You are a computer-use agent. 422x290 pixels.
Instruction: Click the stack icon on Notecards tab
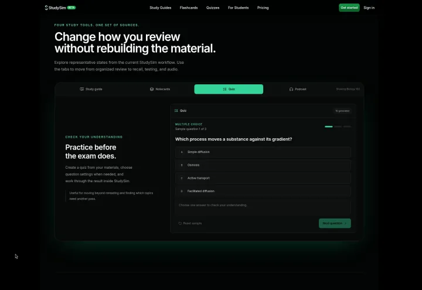(152, 89)
